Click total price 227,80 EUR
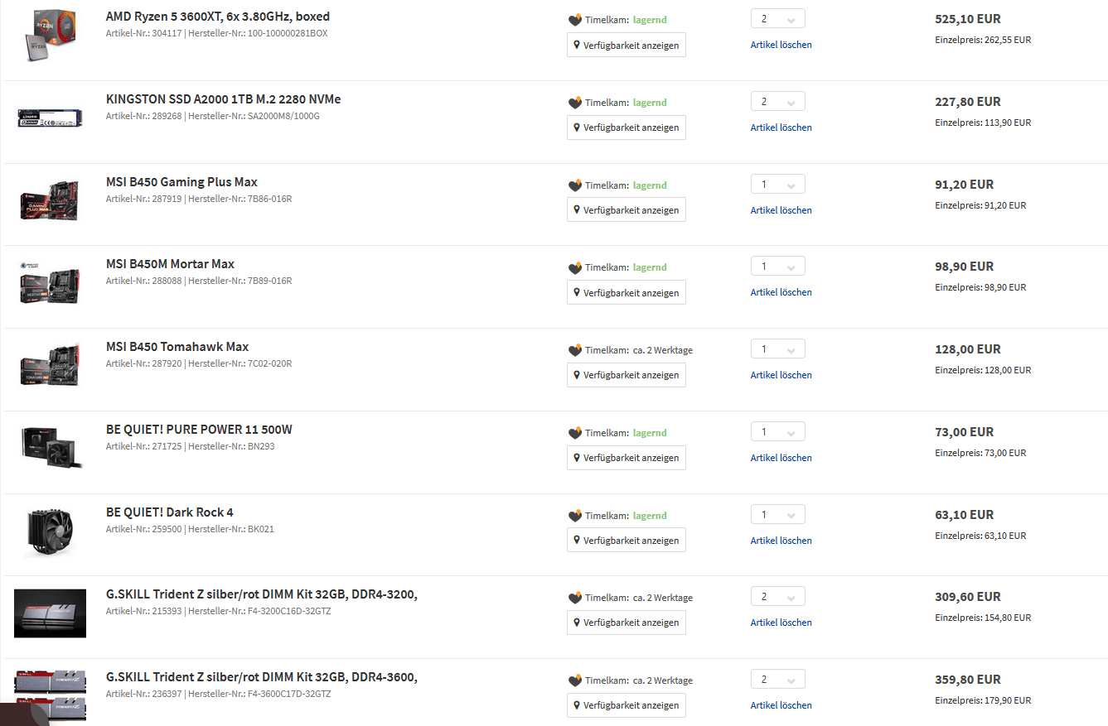This screenshot has width=1108, height=726. (x=968, y=102)
